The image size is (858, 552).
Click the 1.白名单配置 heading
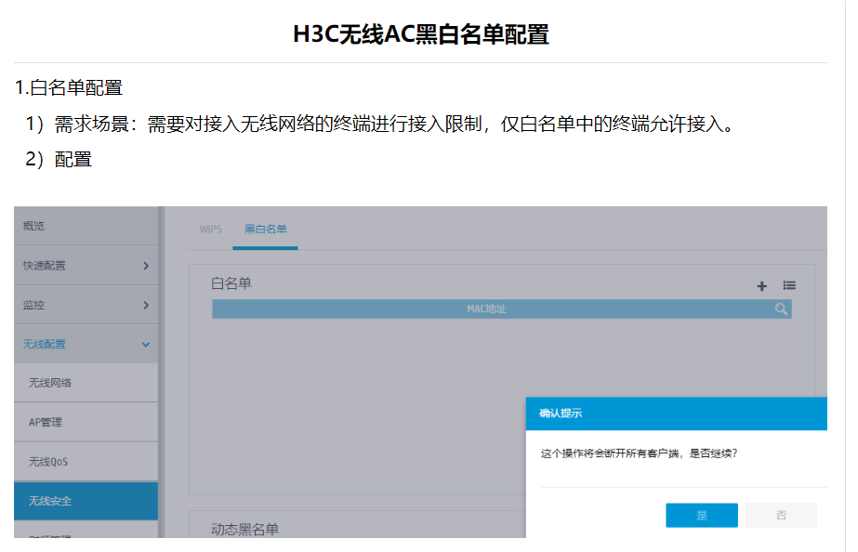pos(69,87)
